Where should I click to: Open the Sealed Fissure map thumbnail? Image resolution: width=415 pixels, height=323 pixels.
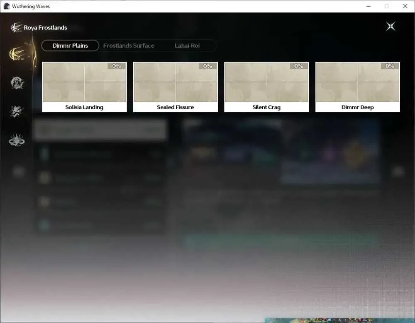pyautogui.click(x=176, y=82)
